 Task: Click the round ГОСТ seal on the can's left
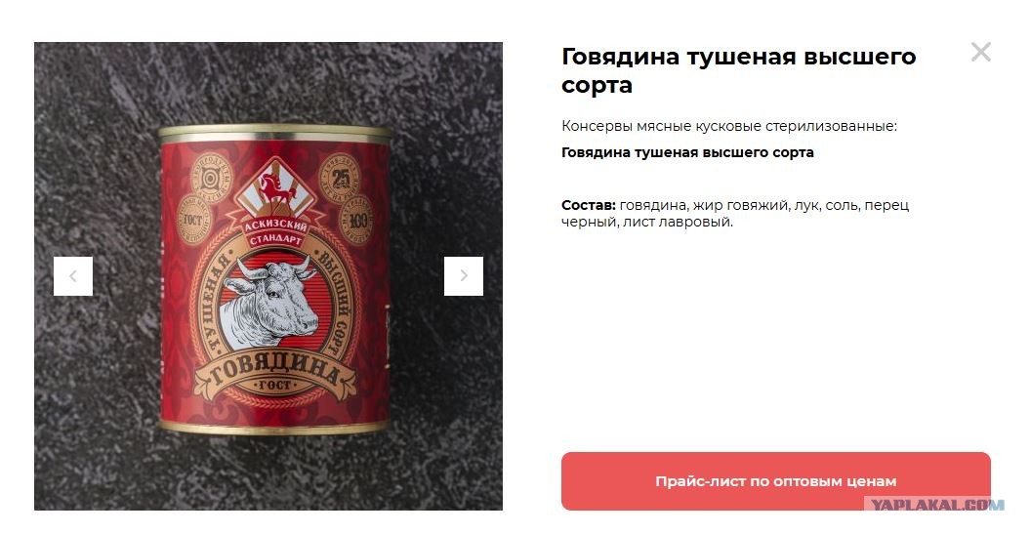[193, 220]
